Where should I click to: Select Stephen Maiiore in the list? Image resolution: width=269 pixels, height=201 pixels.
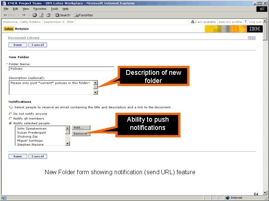pos(30,144)
